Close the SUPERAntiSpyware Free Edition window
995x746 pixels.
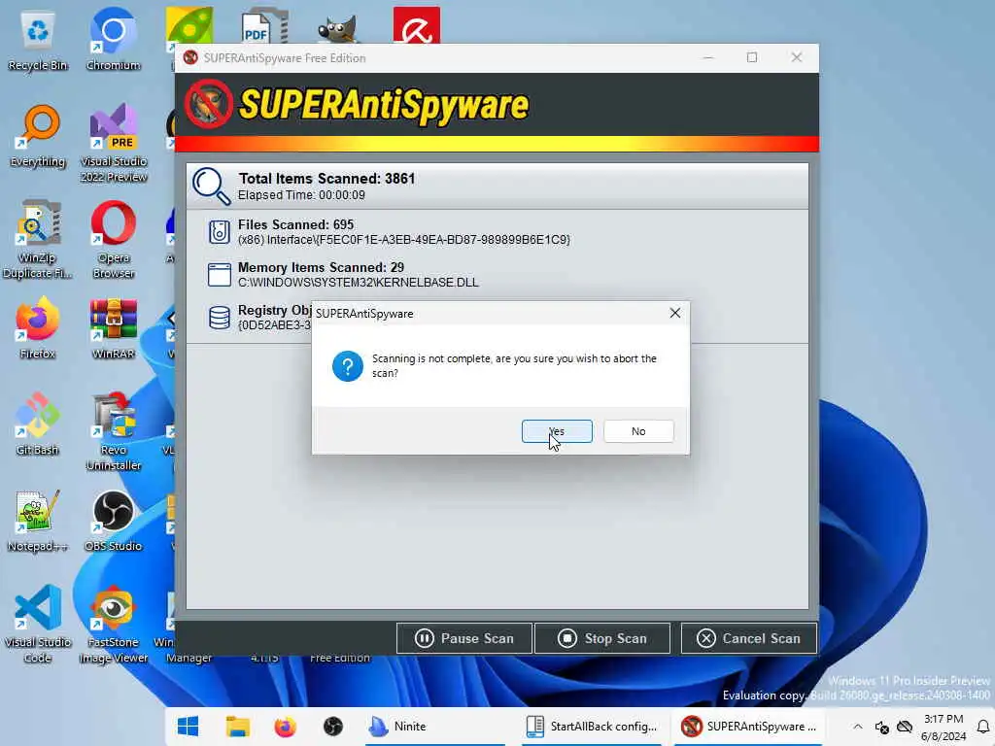point(797,57)
